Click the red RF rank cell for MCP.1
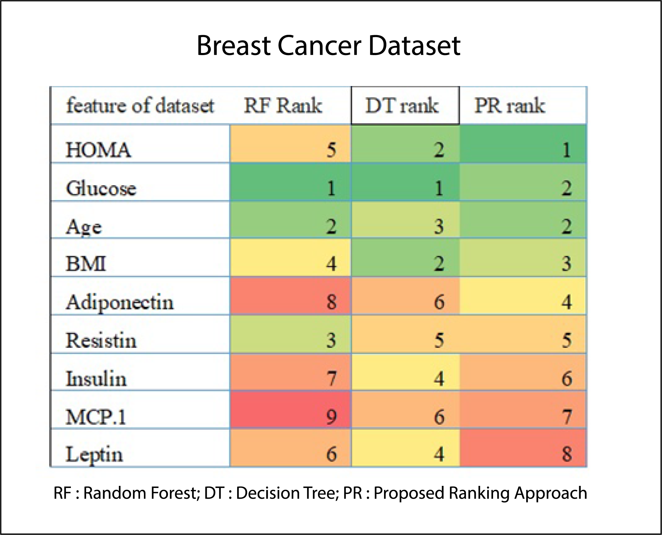This screenshot has height=535, width=662. coord(290,410)
